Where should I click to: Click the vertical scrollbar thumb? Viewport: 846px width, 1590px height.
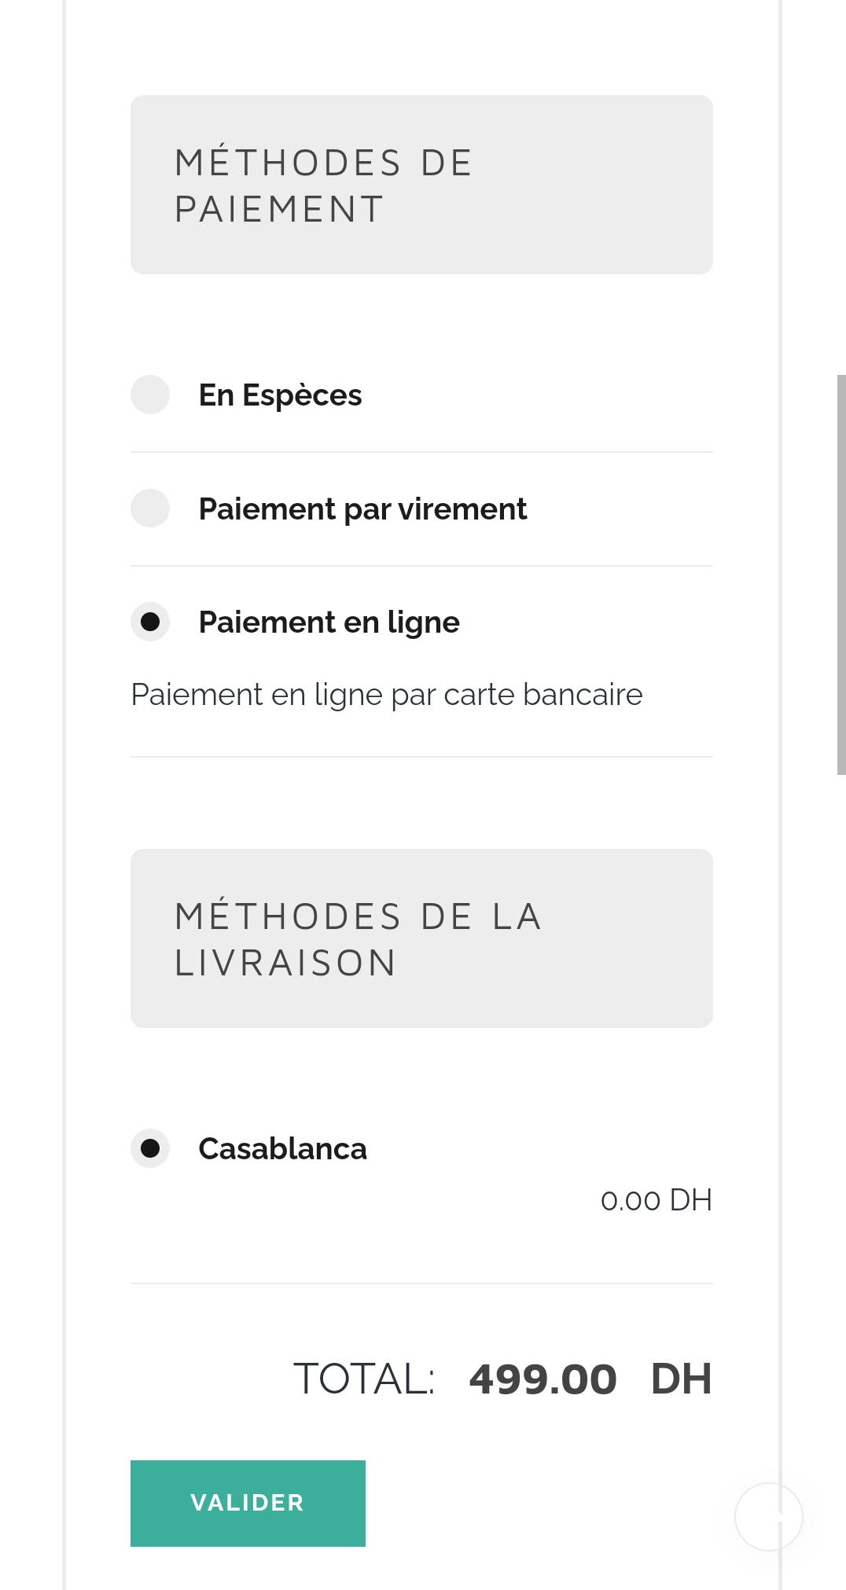pos(841,575)
